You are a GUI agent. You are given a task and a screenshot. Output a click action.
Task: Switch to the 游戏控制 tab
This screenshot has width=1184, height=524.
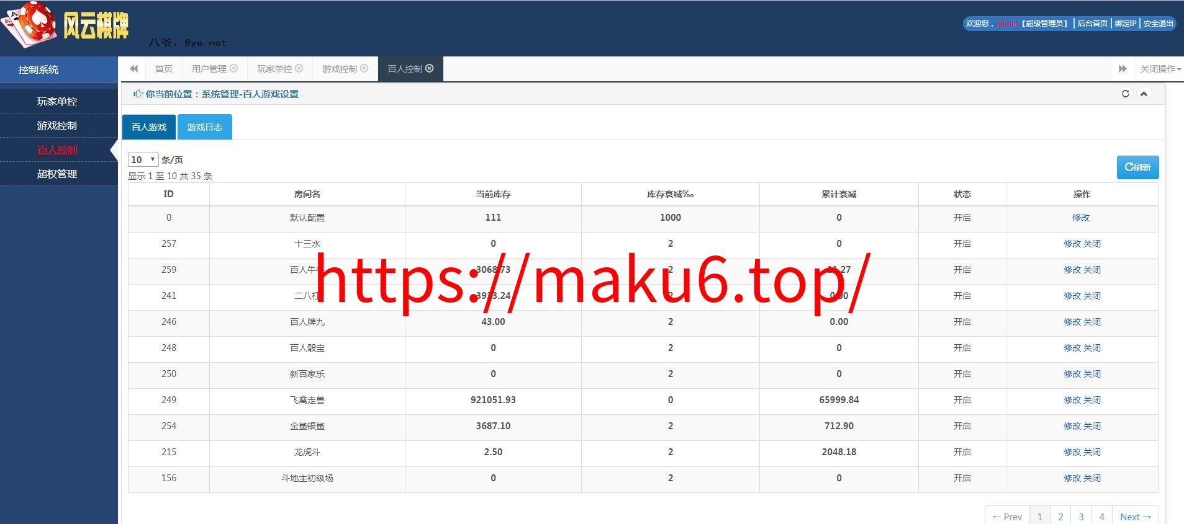pyautogui.click(x=340, y=69)
